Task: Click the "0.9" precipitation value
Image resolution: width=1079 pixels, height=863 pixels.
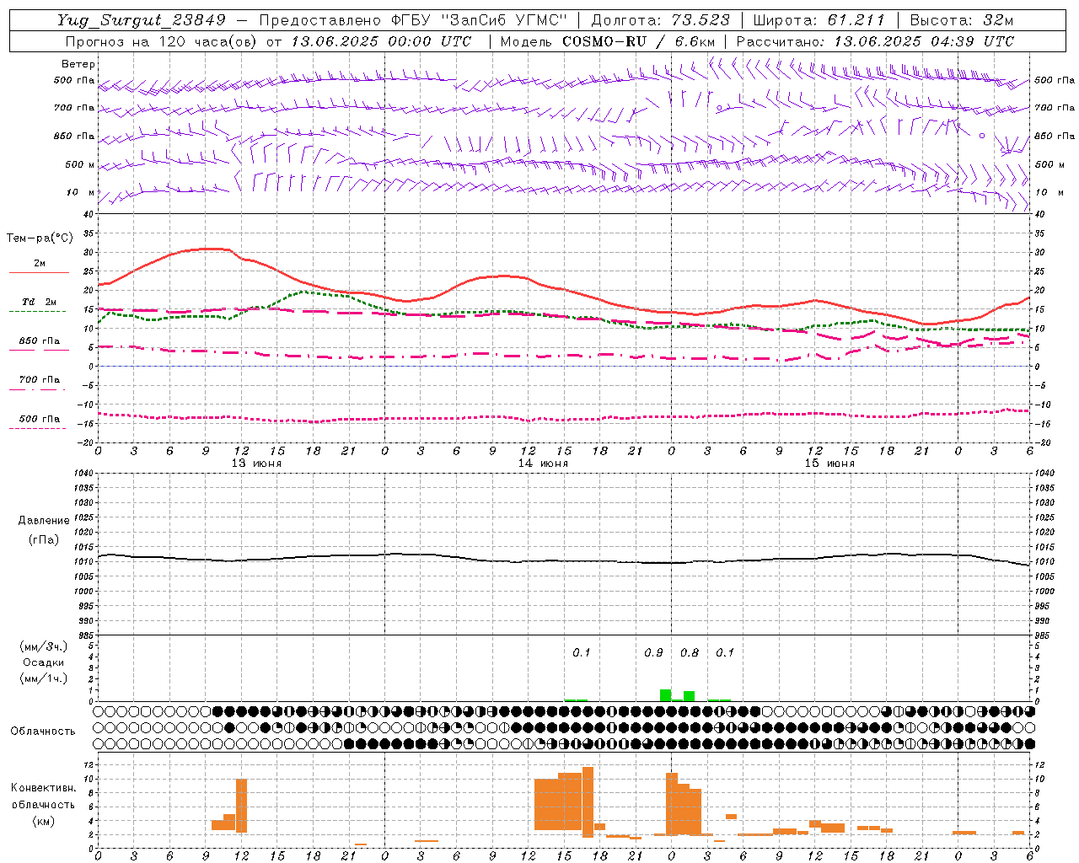Action: tap(653, 653)
